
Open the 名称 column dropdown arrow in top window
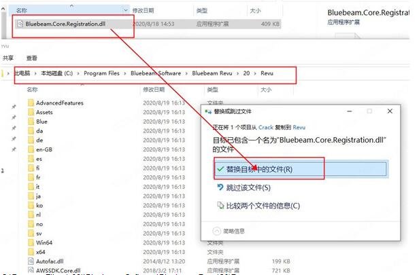point(126,10)
